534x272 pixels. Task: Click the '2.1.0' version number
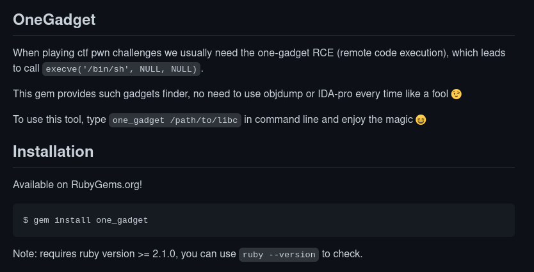[x=165, y=254]
